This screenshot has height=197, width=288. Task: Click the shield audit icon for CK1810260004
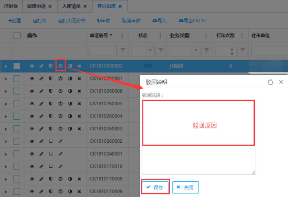[51, 116]
